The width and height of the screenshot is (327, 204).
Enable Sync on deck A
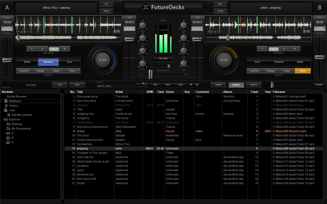point(69,62)
